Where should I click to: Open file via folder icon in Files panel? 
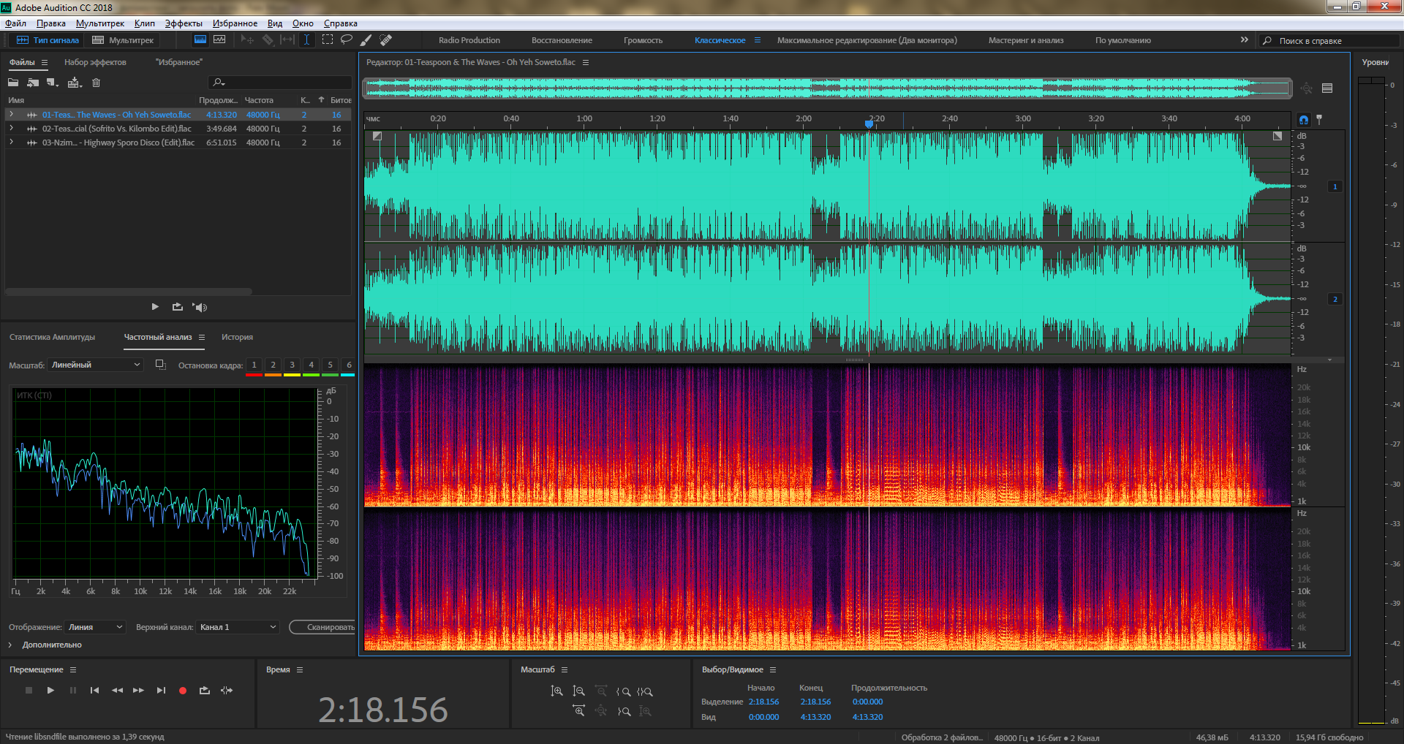click(x=13, y=83)
